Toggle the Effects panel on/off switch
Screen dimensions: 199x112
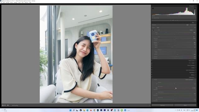point(152,75)
